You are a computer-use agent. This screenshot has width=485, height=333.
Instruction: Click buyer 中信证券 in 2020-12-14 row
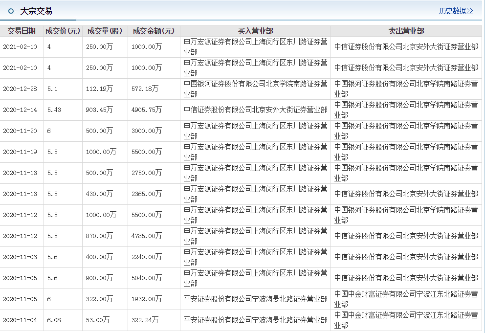[256, 110]
